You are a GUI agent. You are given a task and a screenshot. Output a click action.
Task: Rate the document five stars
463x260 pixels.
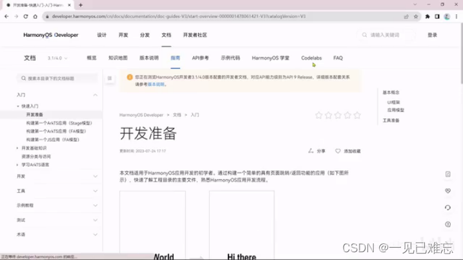click(x=357, y=115)
